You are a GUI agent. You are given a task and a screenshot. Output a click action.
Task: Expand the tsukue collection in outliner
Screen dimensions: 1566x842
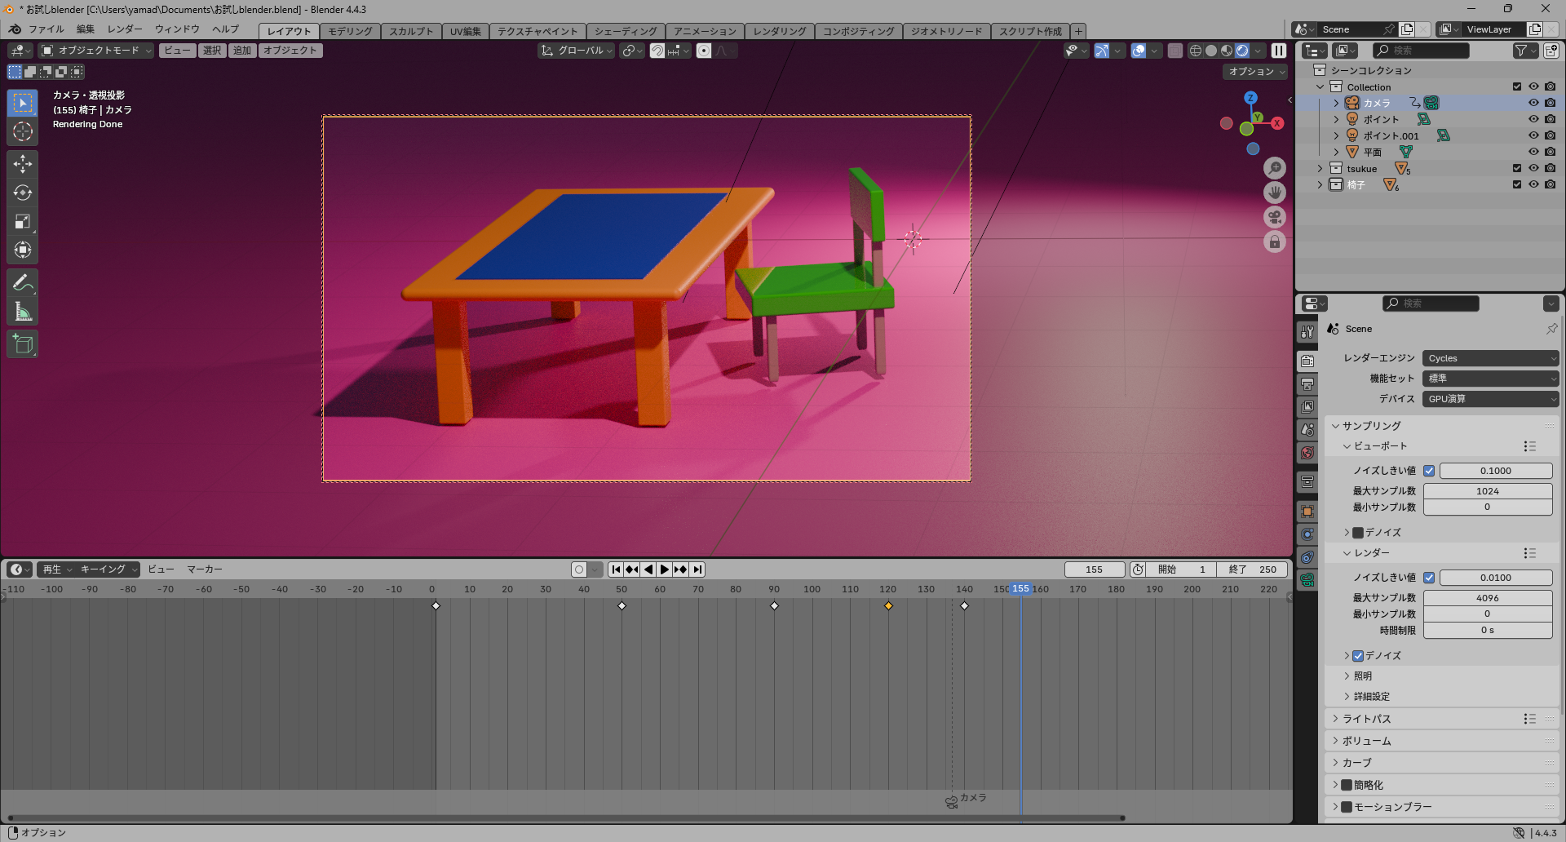(1320, 168)
